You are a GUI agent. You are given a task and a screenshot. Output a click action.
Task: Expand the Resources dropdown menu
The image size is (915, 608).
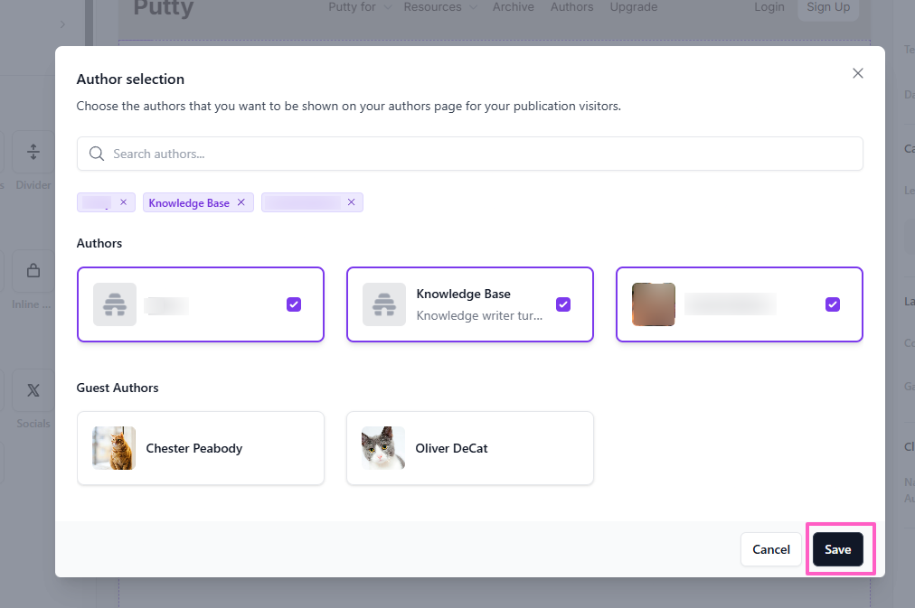(x=439, y=7)
